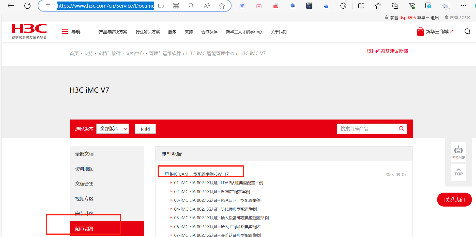Reload the page with the refresh icon

point(27,6)
